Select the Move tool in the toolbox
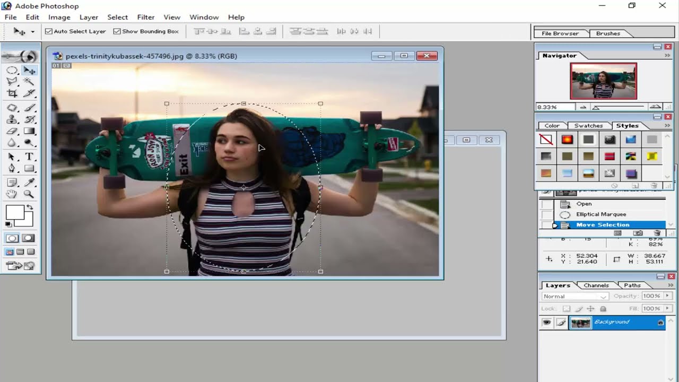The height and width of the screenshot is (382, 679). tap(29, 71)
